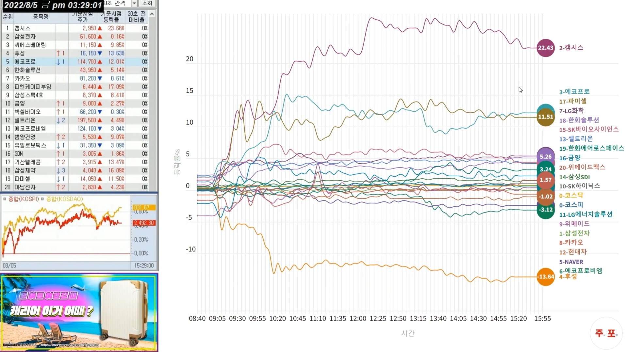Click the -1.02 value bubble
This screenshot has width=626, height=352.
pyautogui.click(x=546, y=197)
